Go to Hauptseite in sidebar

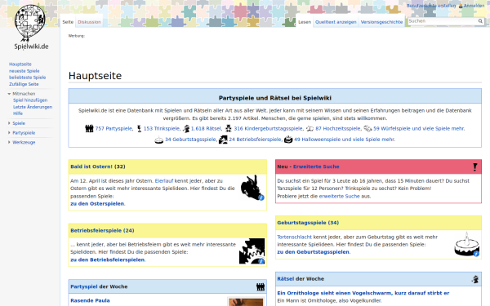tap(20, 64)
